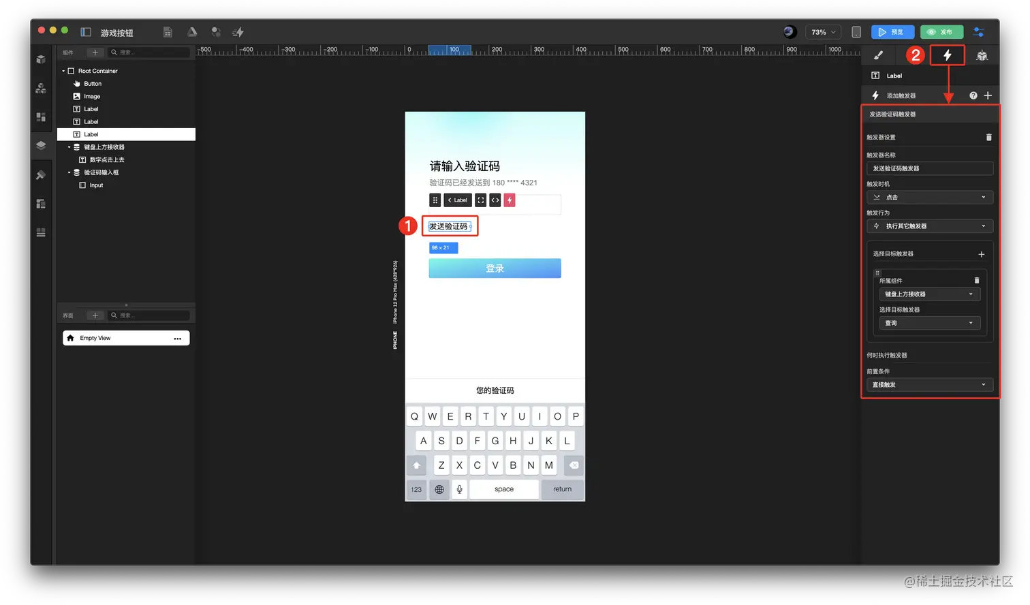Open Empty View more options dots
The image size is (1030, 605).
click(x=177, y=338)
